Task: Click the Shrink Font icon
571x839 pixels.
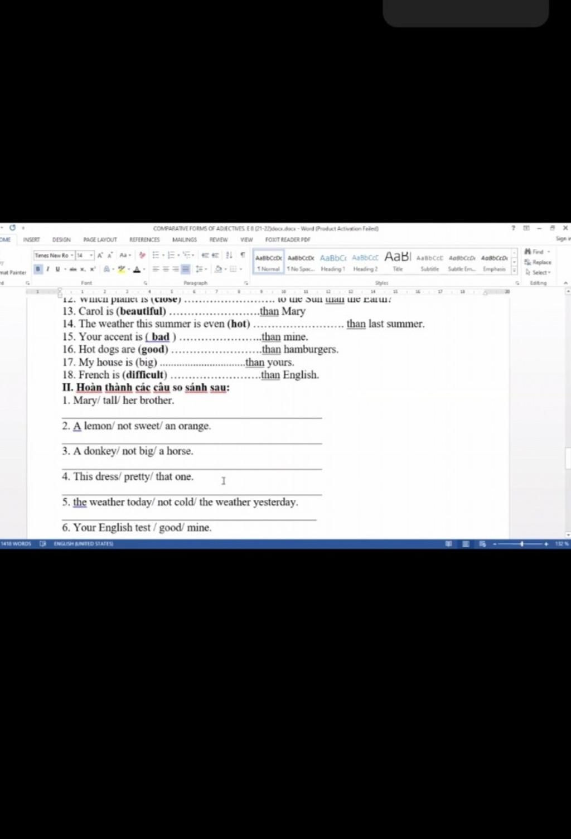Action: click(x=110, y=255)
